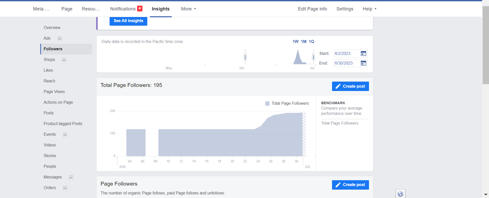Click the external link icon beside Orders
Image resolution: width=489 pixels, height=198 pixels.
point(65,188)
